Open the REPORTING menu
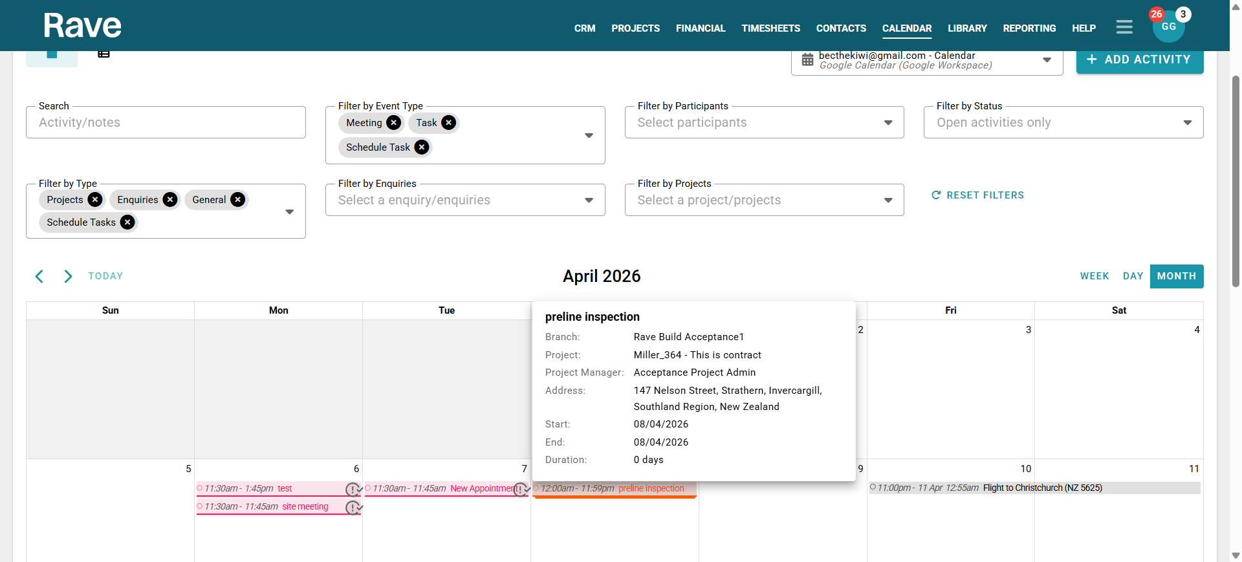The image size is (1242, 562). (x=1029, y=28)
